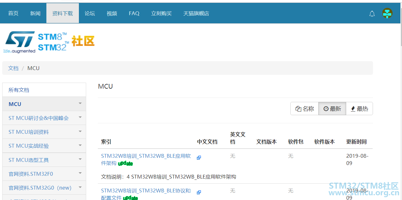402x200 pixels.
Task: Click the 英文文档 column header
Action: click(x=238, y=138)
